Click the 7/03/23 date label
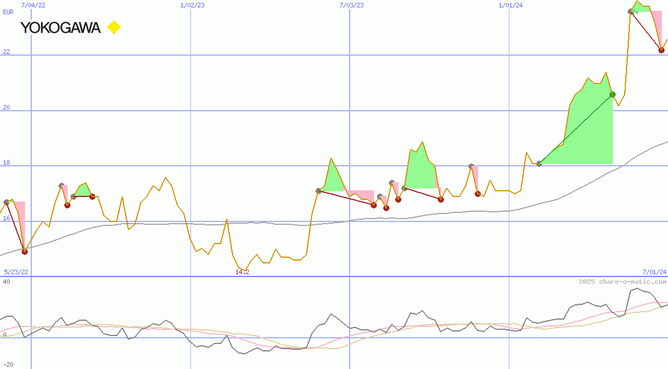This screenshot has height=369, width=668. pyautogui.click(x=351, y=5)
